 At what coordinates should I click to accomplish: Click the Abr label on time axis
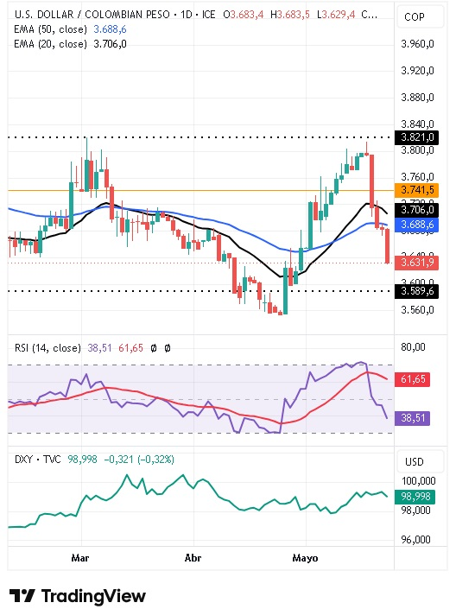193,558
